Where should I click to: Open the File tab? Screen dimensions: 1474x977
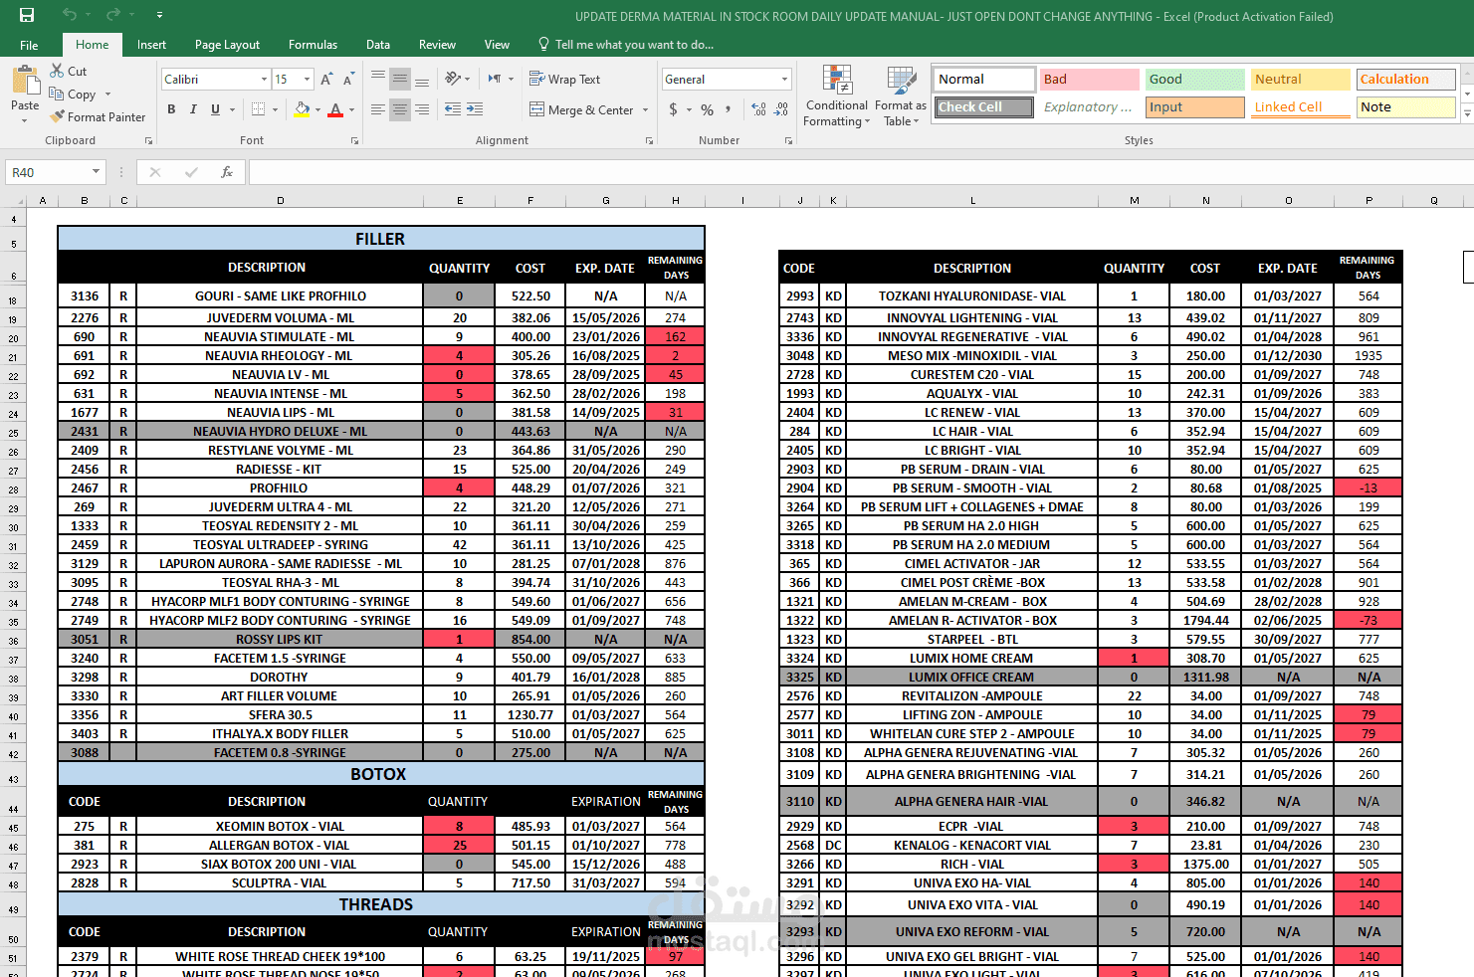(x=29, y=45)
